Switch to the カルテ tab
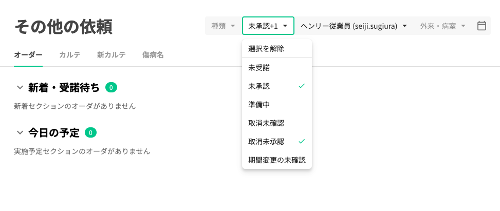Viewport: 500px width, 211px height. tap(70, 55)
